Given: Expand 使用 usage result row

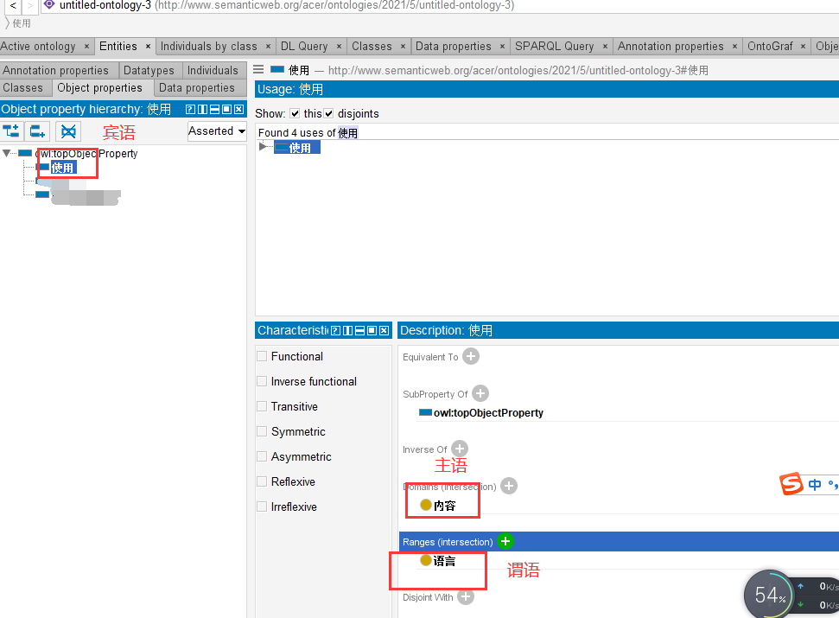Looking at the screenshot, I should tap(262, 147).
